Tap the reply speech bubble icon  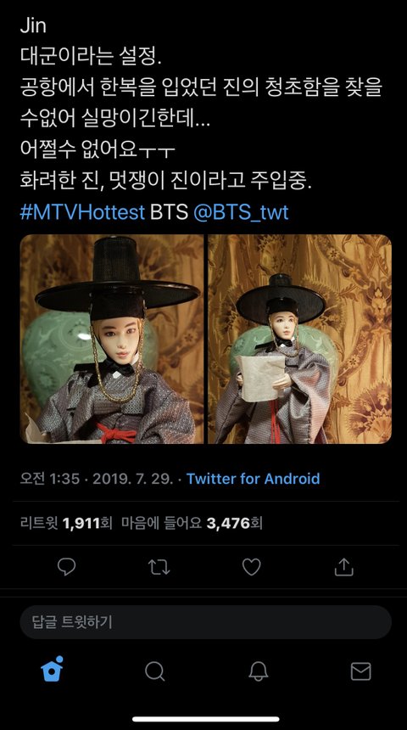(66, 567)
